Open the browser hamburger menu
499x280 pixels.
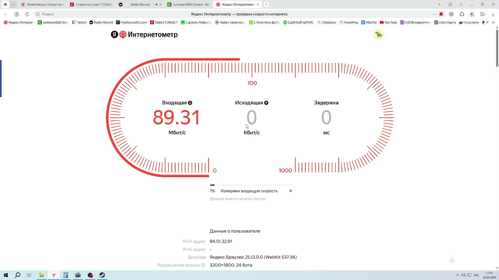pos(461,4)
